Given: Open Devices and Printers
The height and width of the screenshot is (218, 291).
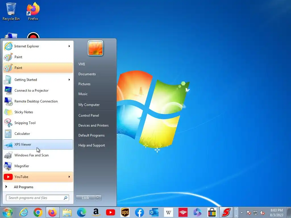Looking at the screenshot, I should click(x=93, y=125).
